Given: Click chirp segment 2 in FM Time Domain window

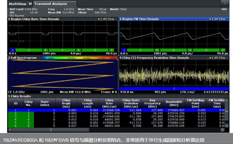Looking at the screenshot, I should [x=141, y=50].
